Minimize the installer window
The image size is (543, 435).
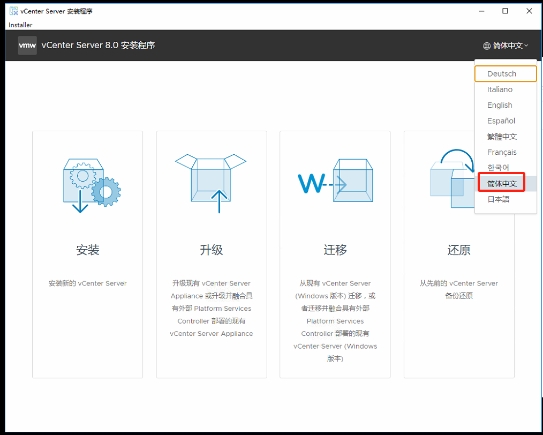[x=482, y=11]
